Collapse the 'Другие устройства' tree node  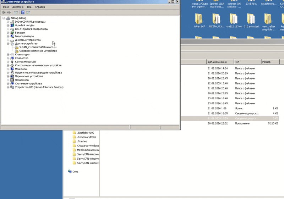8,44
